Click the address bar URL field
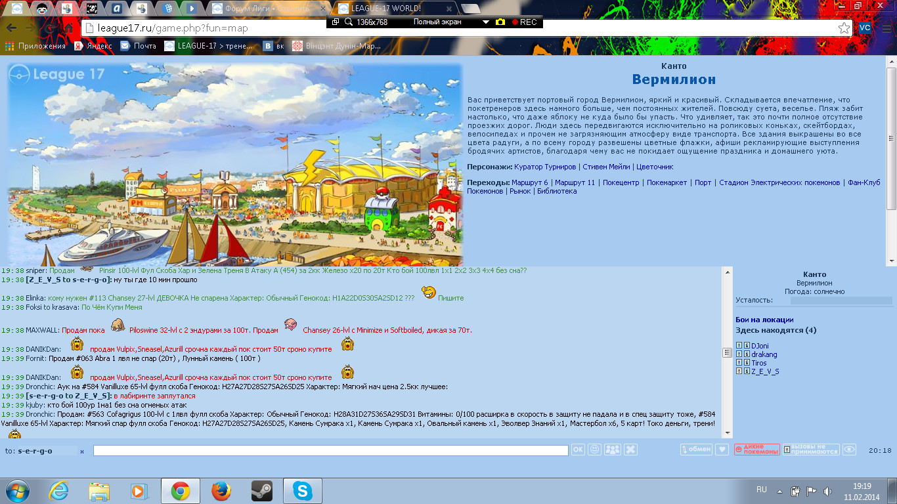Screen dimensions: 897x504 [x=460, y=28]
